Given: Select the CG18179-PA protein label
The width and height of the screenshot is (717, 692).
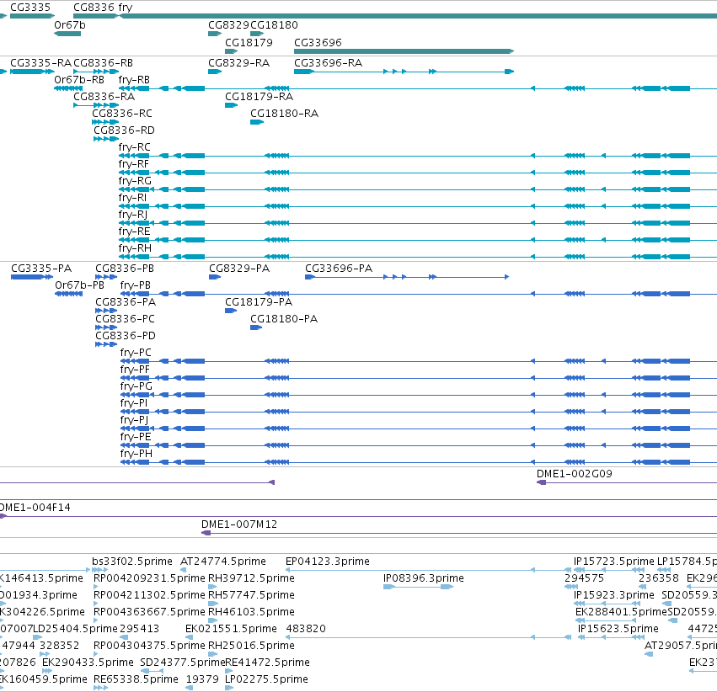Looking at the screenshot, I should (x=259, y=302).
